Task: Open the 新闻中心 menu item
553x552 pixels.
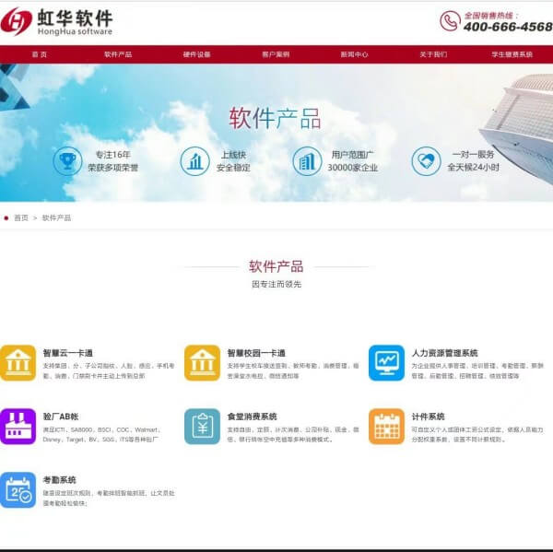Action: 354,54
